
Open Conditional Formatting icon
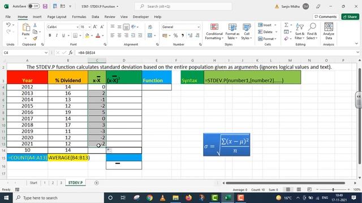(214, 27)
